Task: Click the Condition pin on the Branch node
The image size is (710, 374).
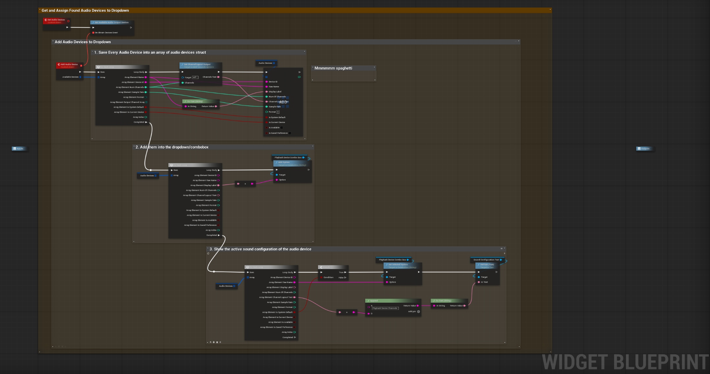Action: point(322,277)
